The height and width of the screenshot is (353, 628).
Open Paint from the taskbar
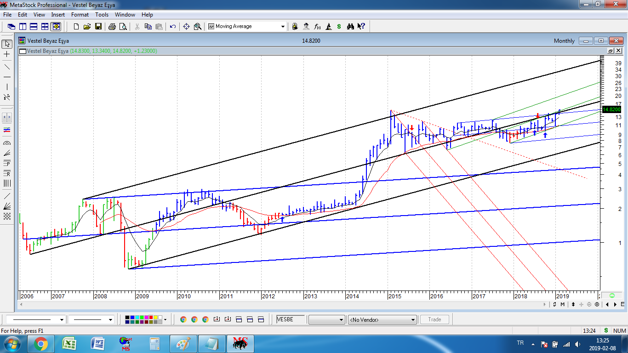pyautogui.click(x=183, y=344)
